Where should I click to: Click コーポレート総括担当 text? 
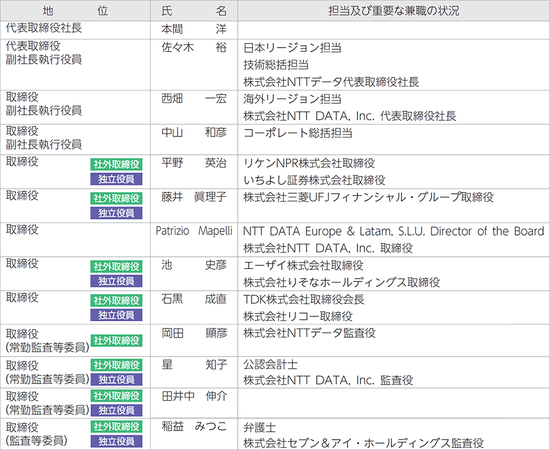pyautogui.click(x=298, y=132)
